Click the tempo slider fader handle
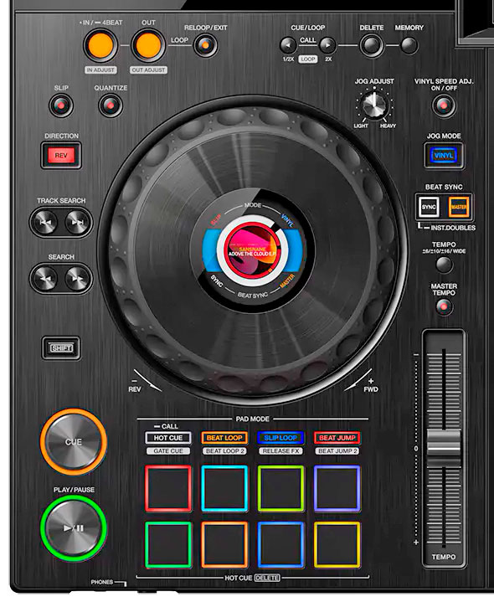Viewport: 494px width, 607px height. [444, 448]
